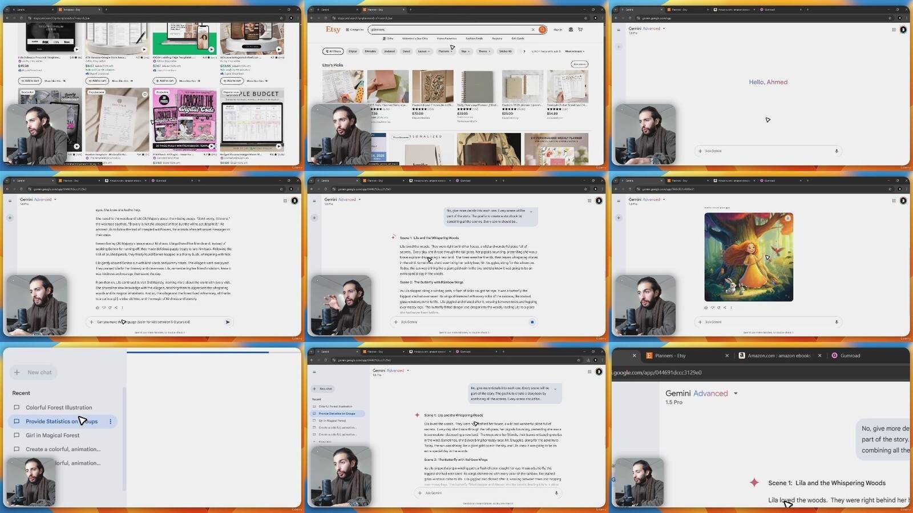This screenshot has width=913, height=513.
Task: Open the Platform filter dropdown on Etsy
Action: point(445,51)
